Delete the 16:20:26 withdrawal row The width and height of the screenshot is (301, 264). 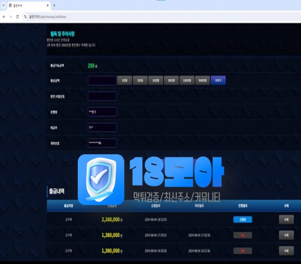286,251
